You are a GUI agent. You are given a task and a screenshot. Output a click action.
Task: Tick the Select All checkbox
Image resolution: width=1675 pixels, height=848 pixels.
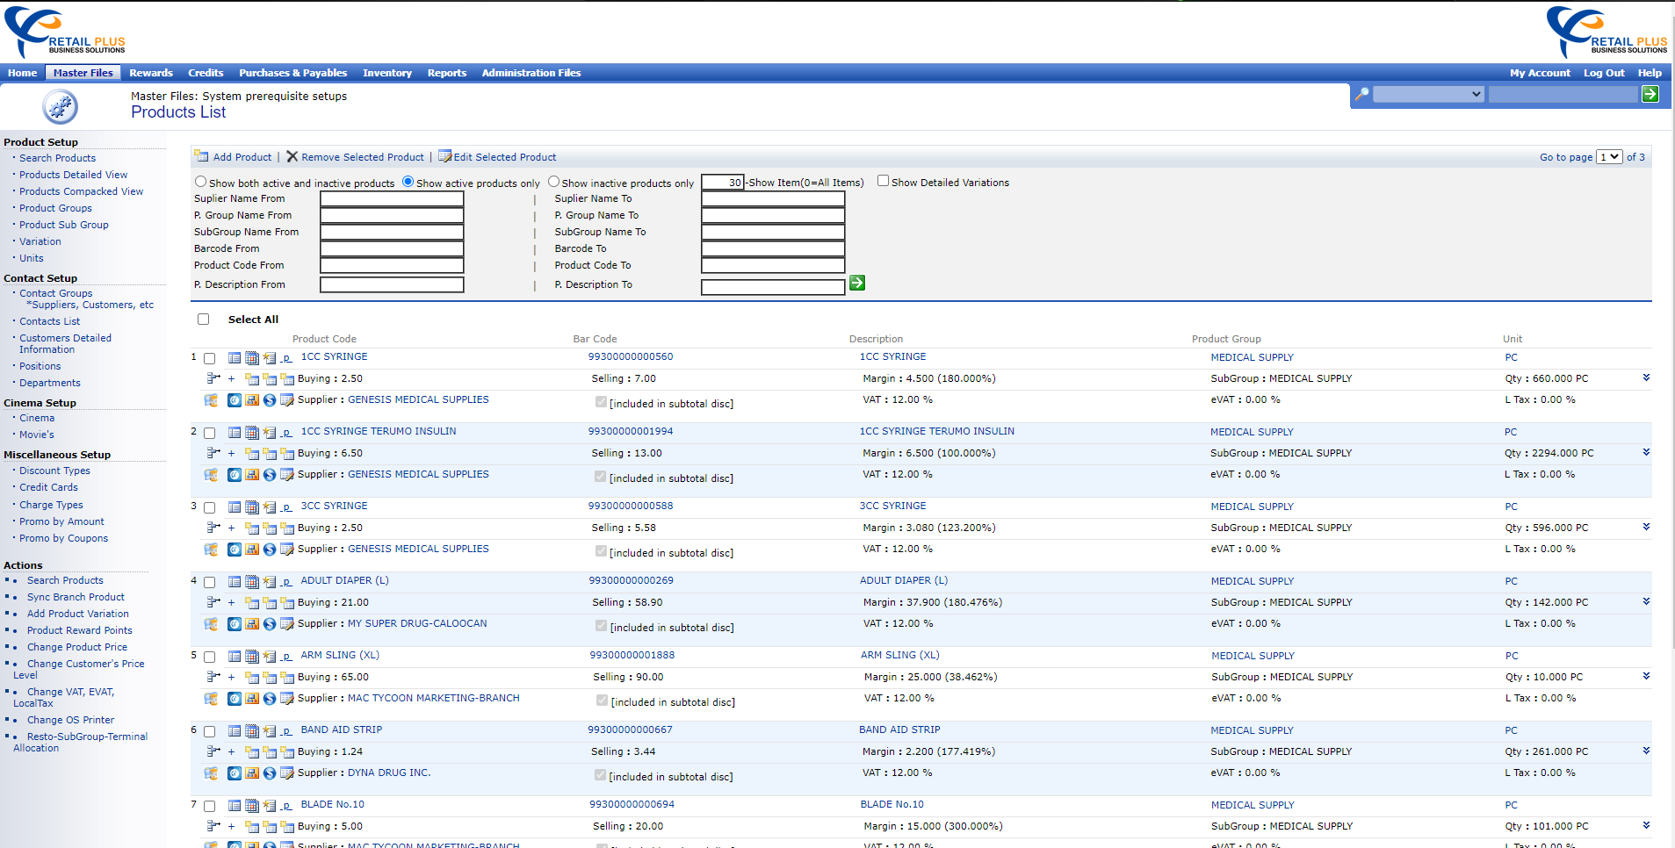(203, 319)
